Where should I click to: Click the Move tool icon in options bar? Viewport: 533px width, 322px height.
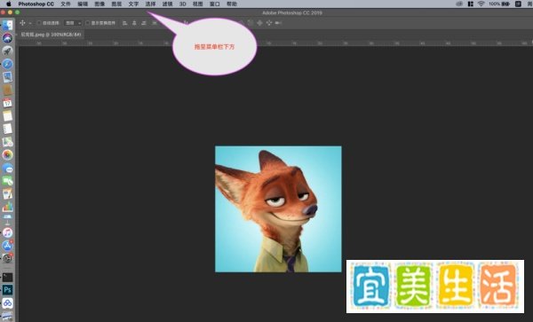pos(22,23)
